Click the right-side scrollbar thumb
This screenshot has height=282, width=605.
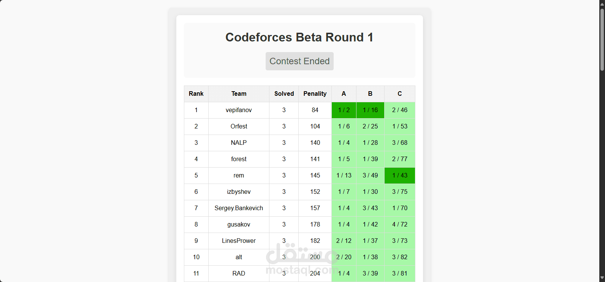coord(602,38)
